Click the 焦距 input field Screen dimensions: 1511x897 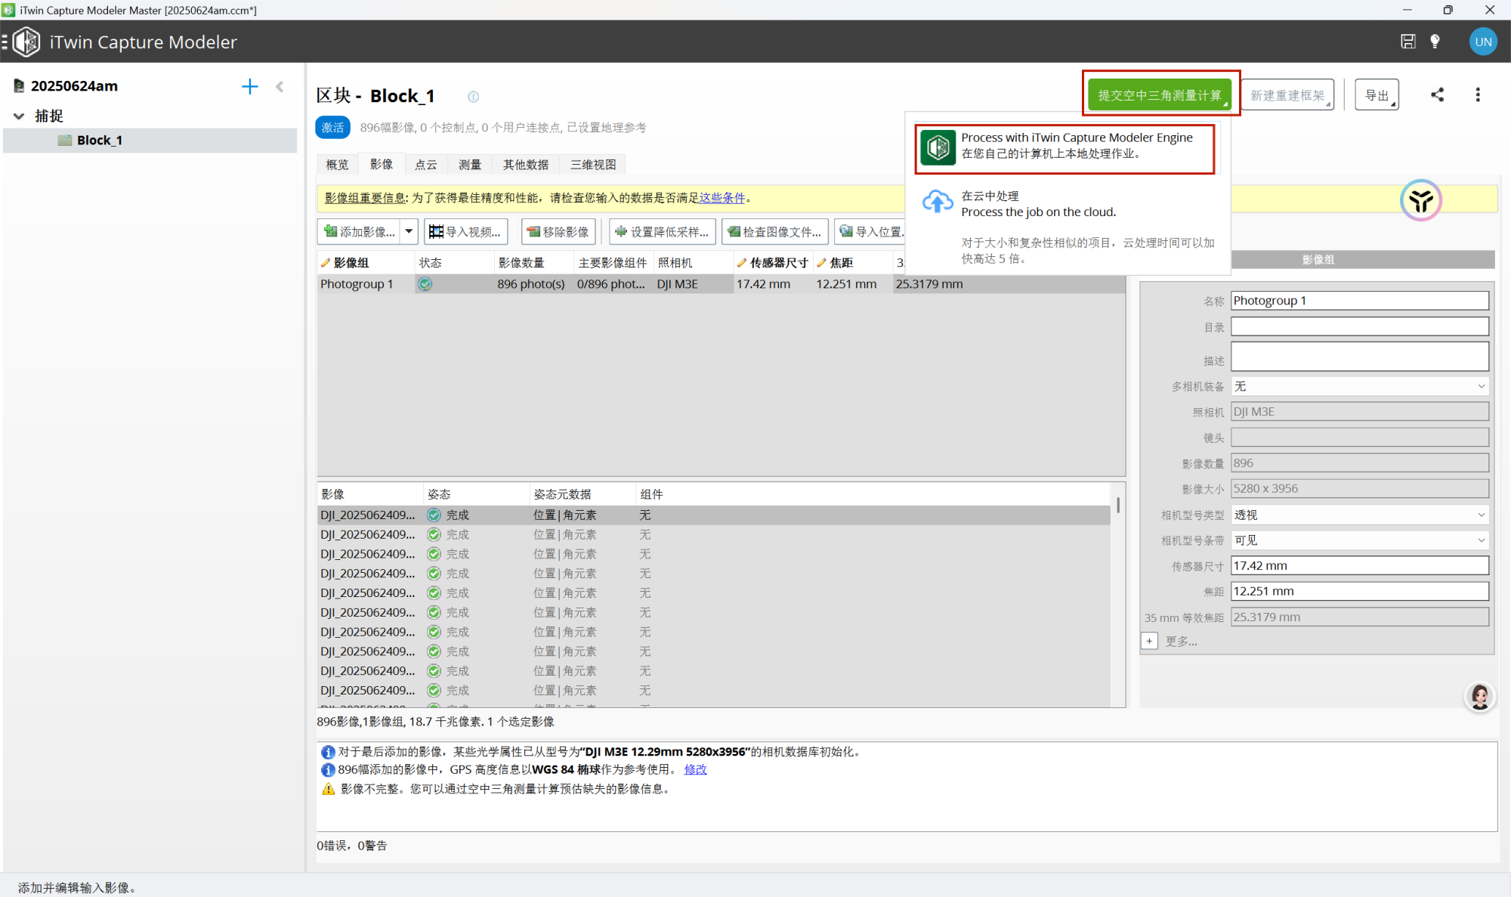point(1360,592)
